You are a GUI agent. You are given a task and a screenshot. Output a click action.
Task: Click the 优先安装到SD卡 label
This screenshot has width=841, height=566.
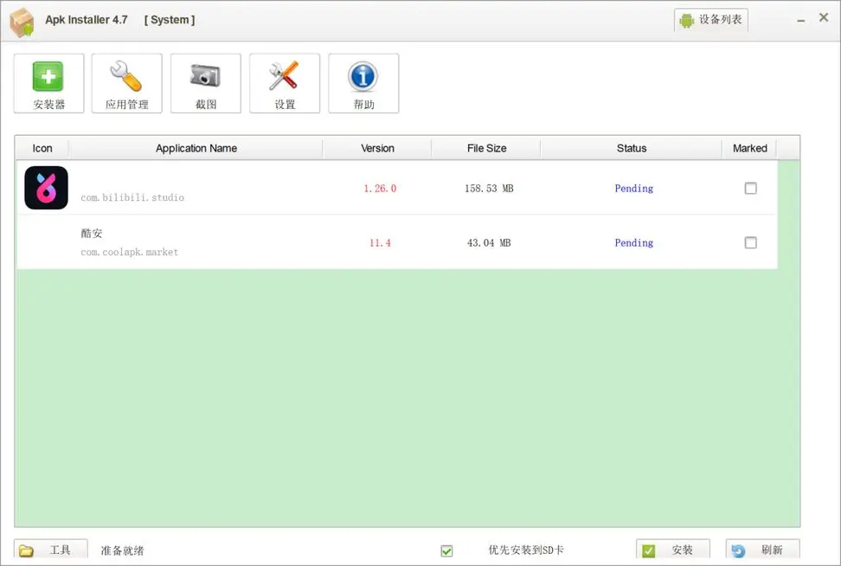[x=526, y=550]
